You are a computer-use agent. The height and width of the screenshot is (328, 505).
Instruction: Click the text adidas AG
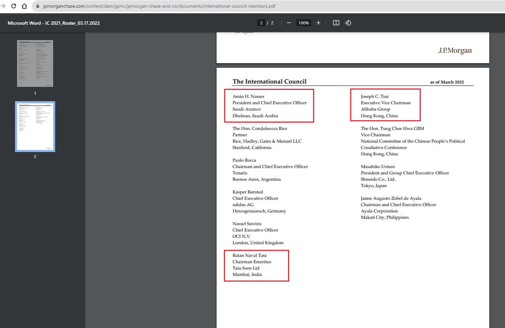click(244, 205)
